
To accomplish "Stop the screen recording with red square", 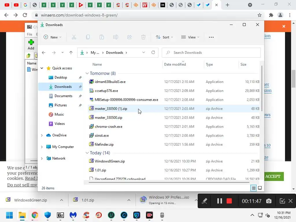I will coord(229,201).
